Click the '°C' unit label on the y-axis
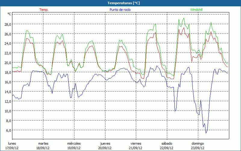Image resolution: width=241 pixels, height=151 pixels. click(x=9, y=14)
